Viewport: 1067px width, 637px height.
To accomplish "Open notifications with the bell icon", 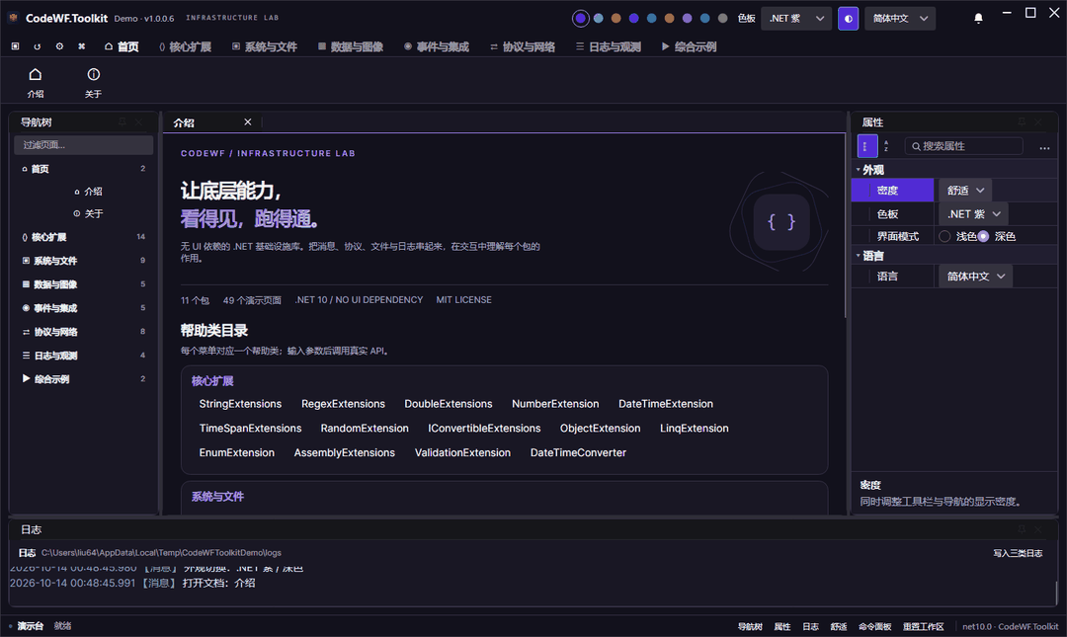I will [978, 19].
